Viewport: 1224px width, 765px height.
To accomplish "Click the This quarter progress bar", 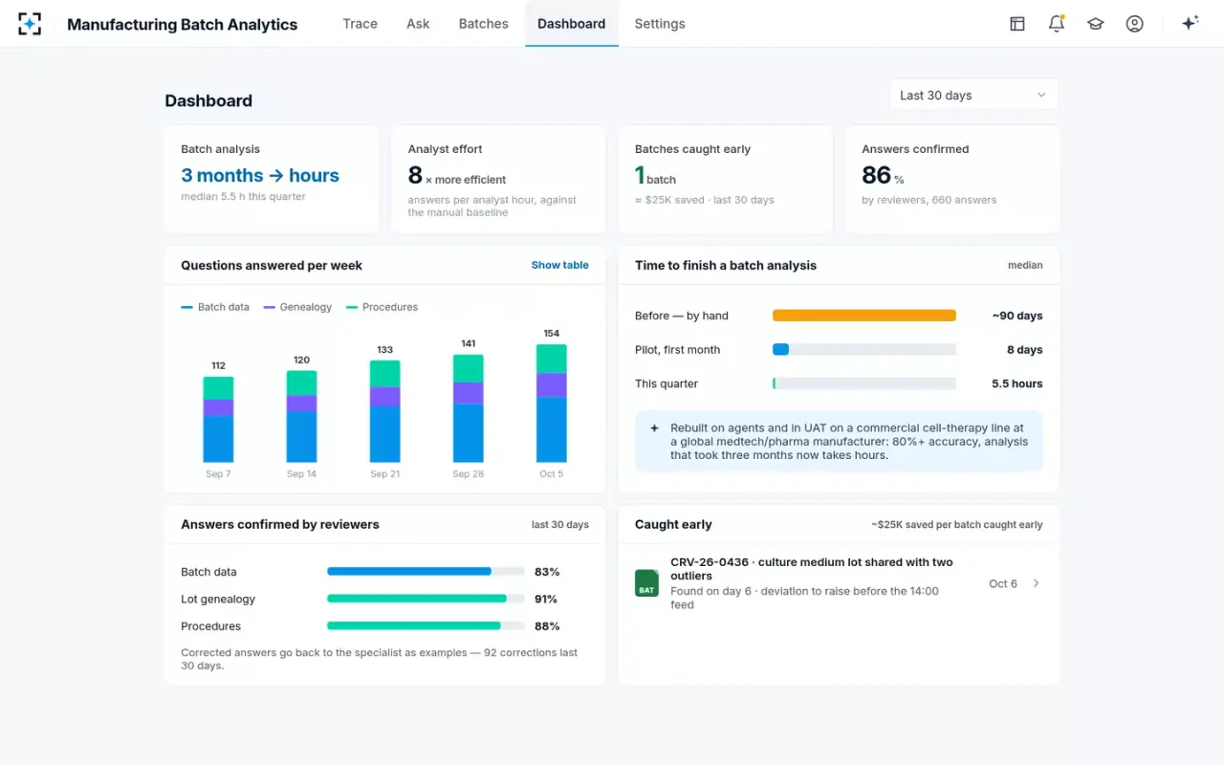I will 864,383.
